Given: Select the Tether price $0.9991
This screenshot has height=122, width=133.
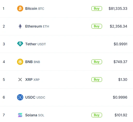Looking at the screenshot, I should click(x=120, y=44).
